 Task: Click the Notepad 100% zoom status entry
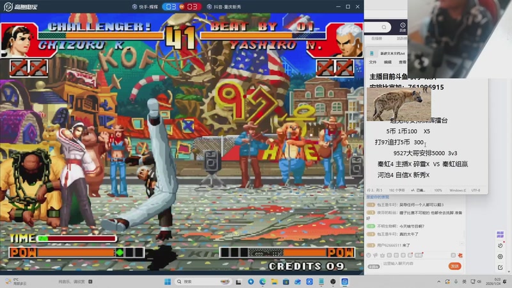[x=438, y=190]
